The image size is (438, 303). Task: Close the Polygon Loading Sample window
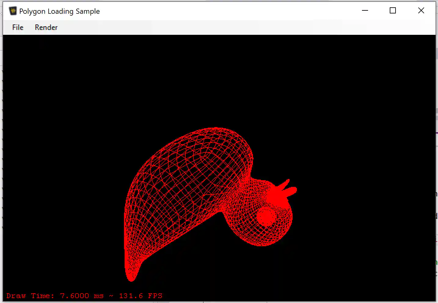coord(421,11)
